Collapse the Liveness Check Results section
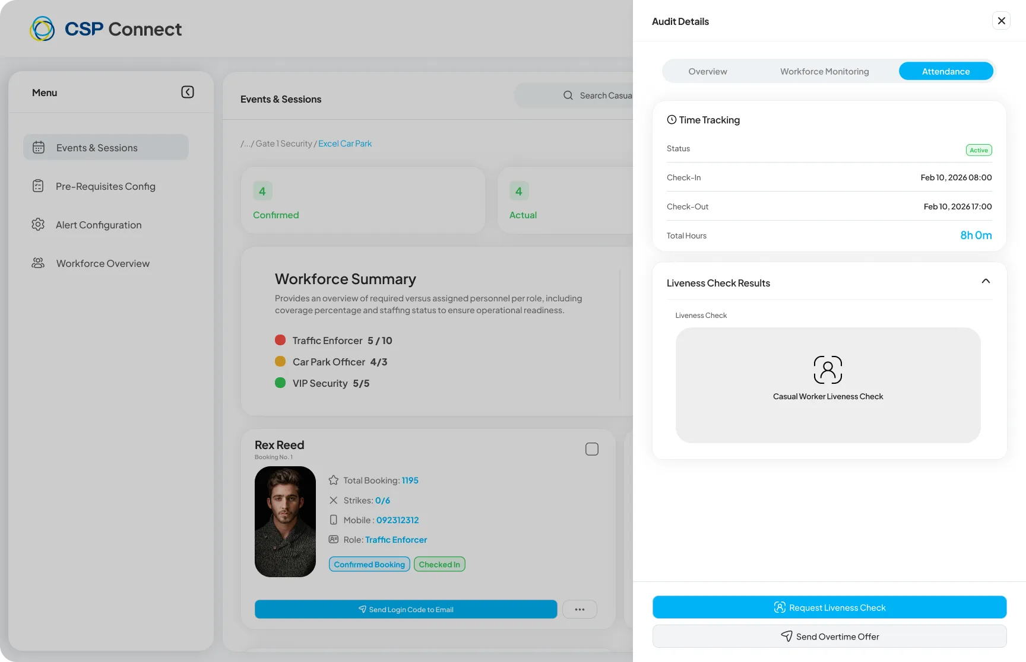The width and height of the screenshot is (1026, 662). click(986, 281)
